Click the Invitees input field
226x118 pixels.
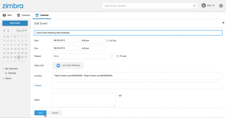(x=137, y=85)
